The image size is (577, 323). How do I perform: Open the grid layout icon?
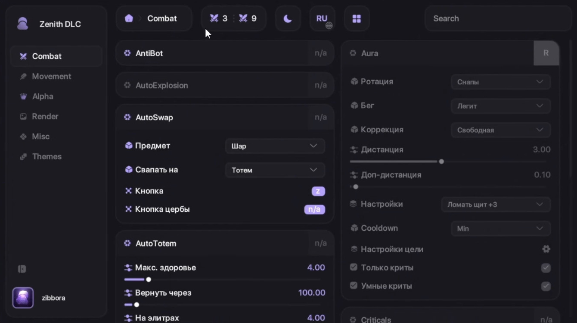pyautogui.click(x=357, y=18)
